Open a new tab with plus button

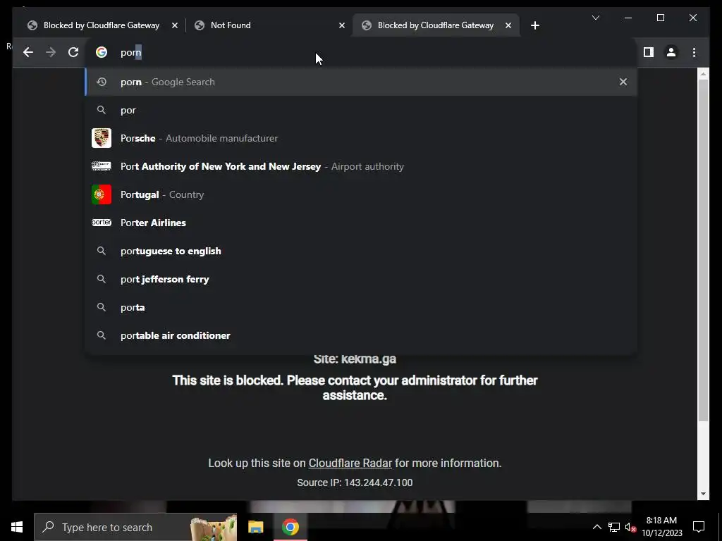click(534, 26)
